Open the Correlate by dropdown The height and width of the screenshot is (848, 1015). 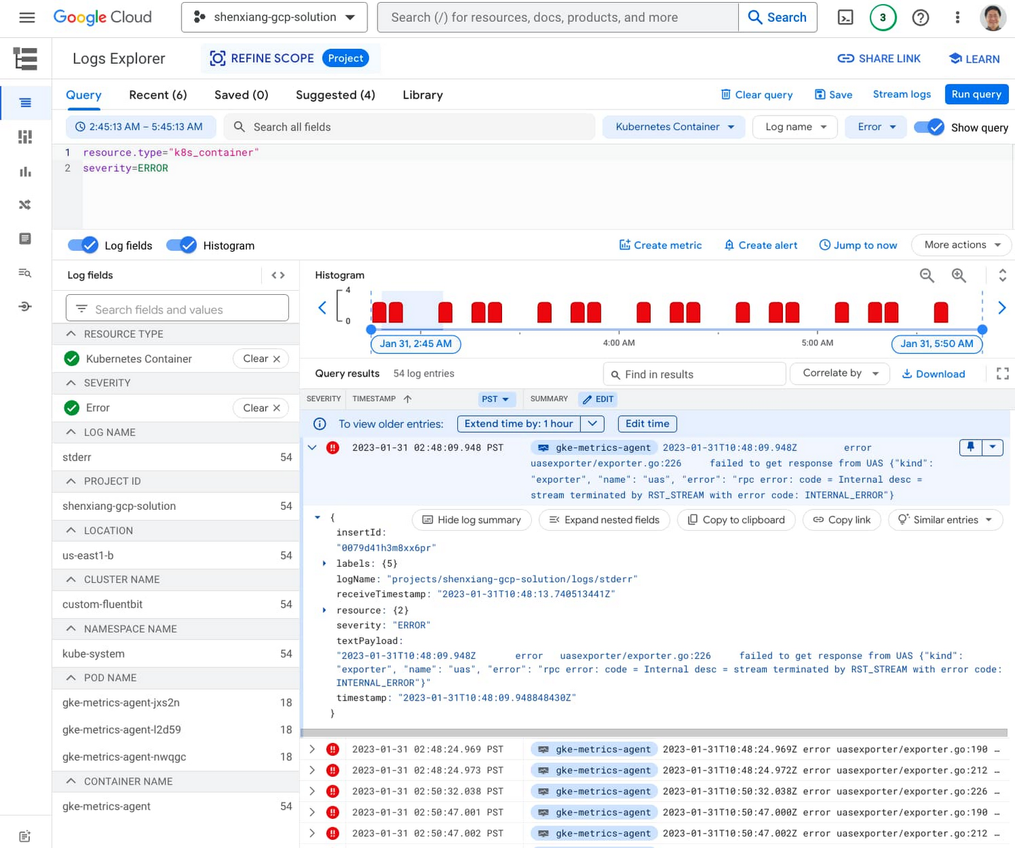pos(840,373)
